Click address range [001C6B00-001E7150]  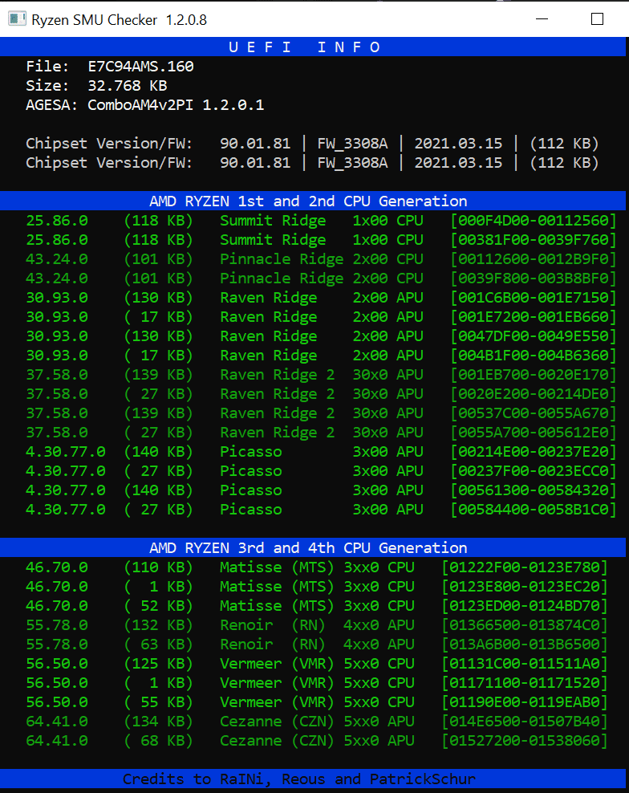pyautogui.click(x=534, y=297)
